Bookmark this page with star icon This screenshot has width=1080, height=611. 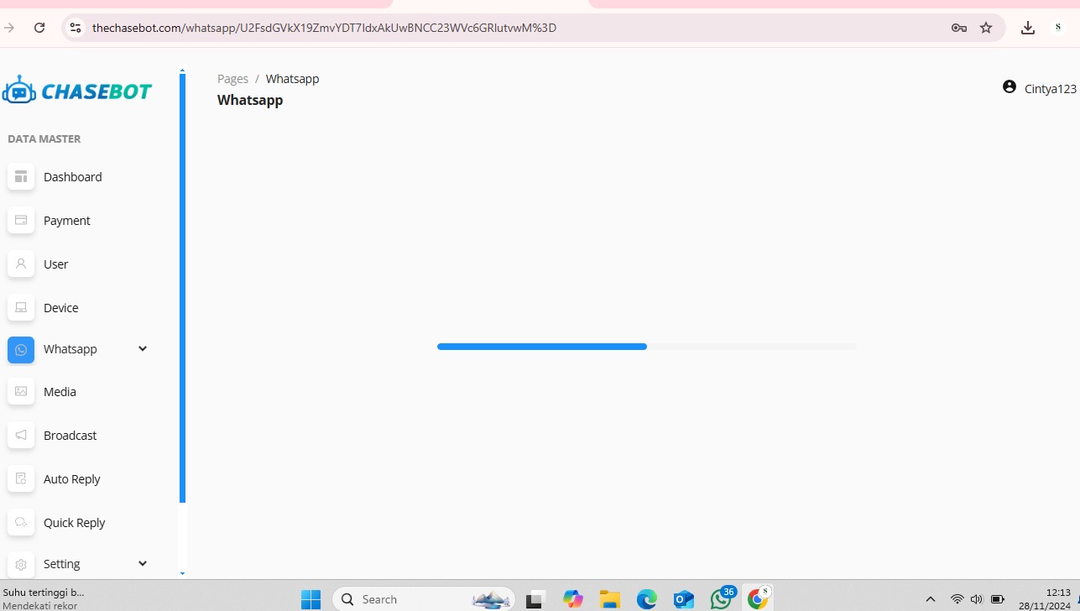tap(986, 28)
